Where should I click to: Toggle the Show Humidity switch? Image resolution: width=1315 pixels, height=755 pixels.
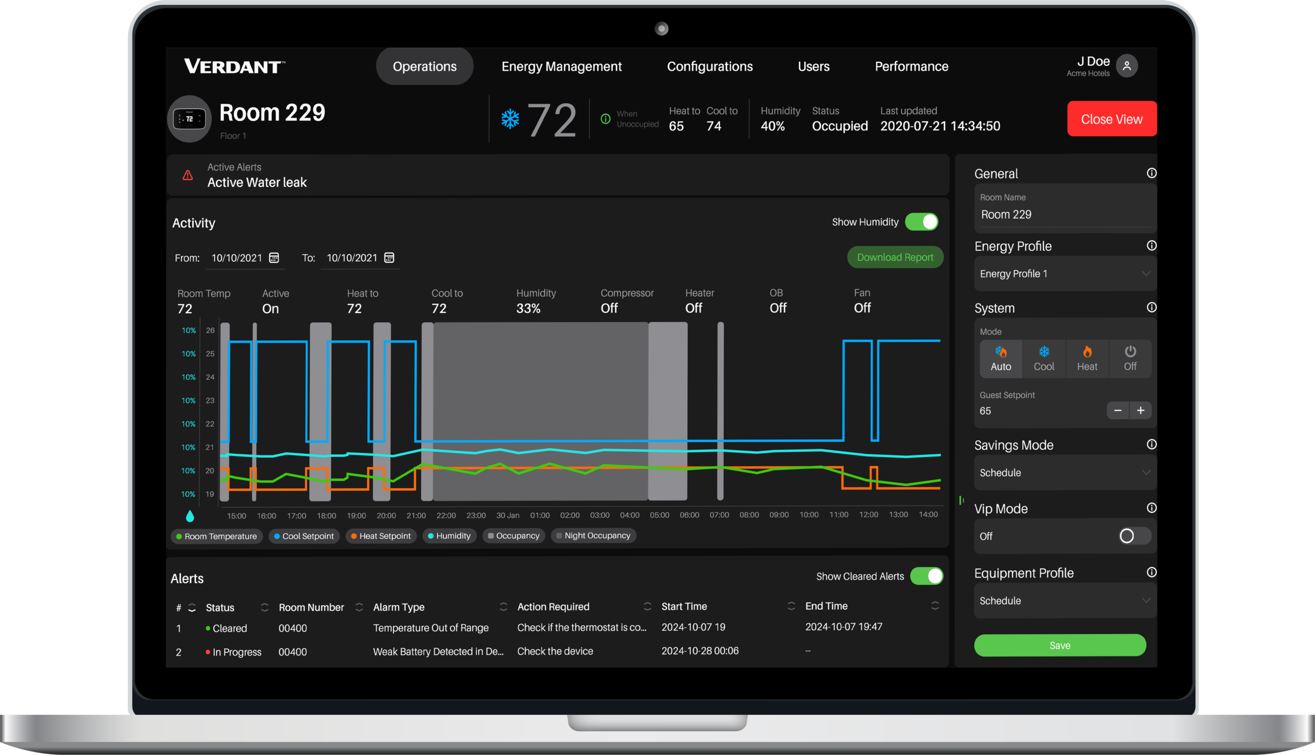922,222
